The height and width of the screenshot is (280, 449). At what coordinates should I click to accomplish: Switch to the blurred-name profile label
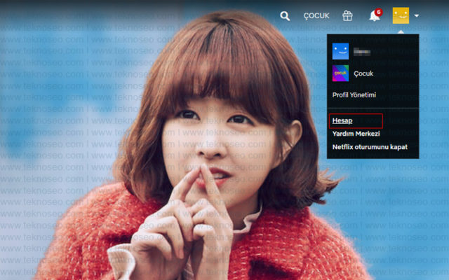click(x=362, y=52)
